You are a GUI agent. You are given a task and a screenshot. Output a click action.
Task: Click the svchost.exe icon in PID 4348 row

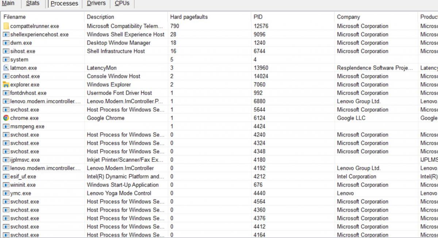tap(6, 151)
